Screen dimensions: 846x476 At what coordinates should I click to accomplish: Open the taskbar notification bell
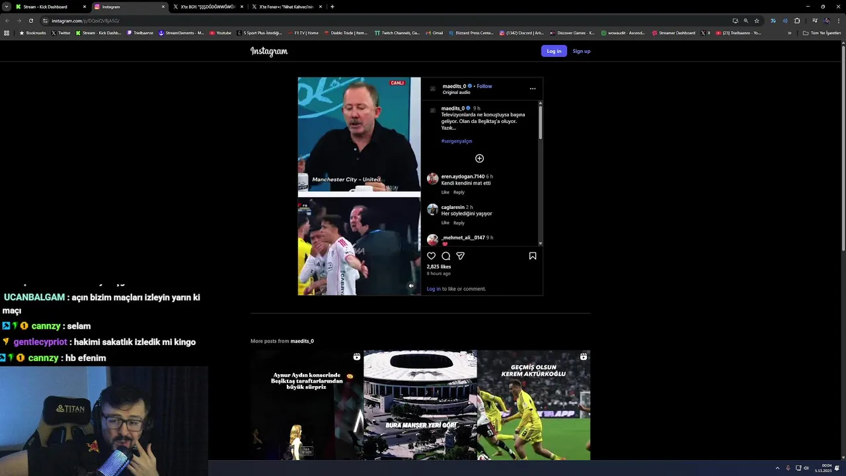tap(837, 468)
